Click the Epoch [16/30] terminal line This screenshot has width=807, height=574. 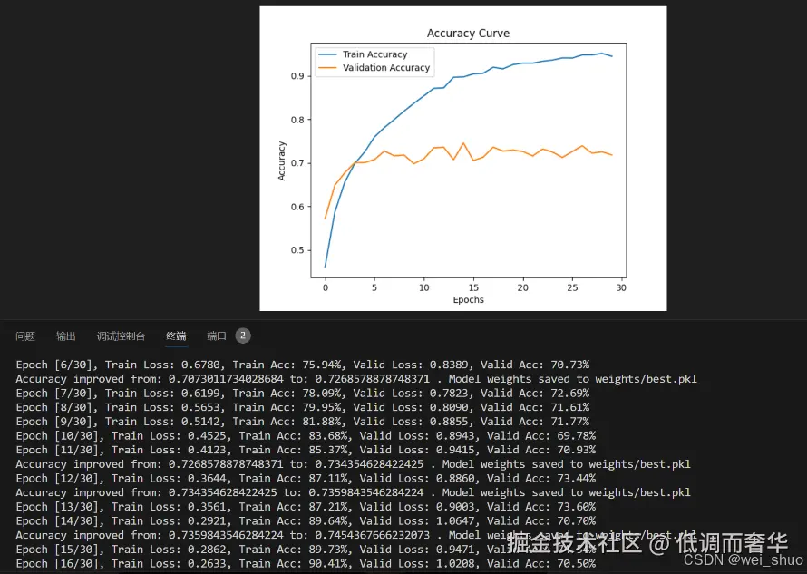pyautogui.click(x=306, y=564)
